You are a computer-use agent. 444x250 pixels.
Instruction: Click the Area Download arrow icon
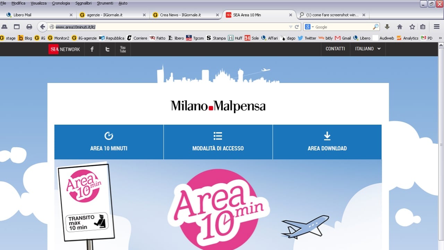click(x=327, y=136)
